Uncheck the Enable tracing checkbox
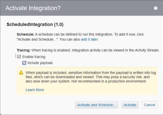Image resolution: width=163 pixels, height=115 pixels. click(x=19, y=57)
